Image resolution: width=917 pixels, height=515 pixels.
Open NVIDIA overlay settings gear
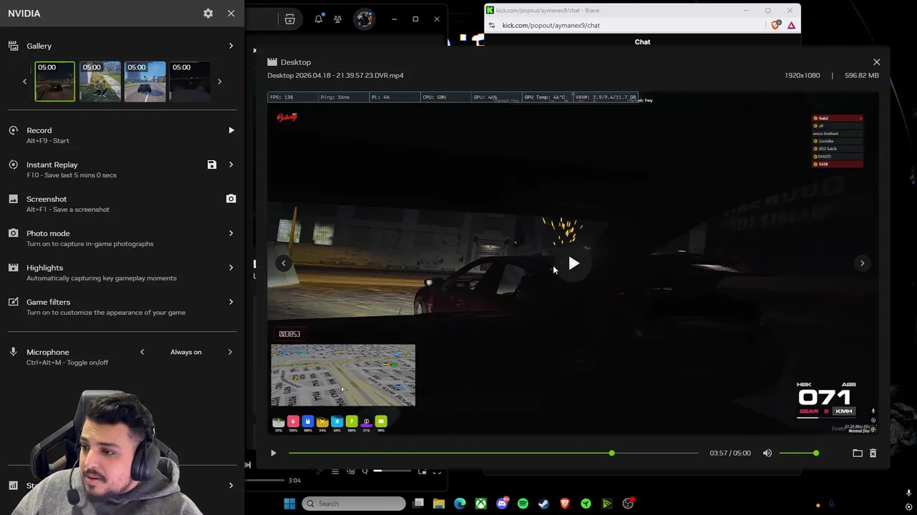point(208,14)
